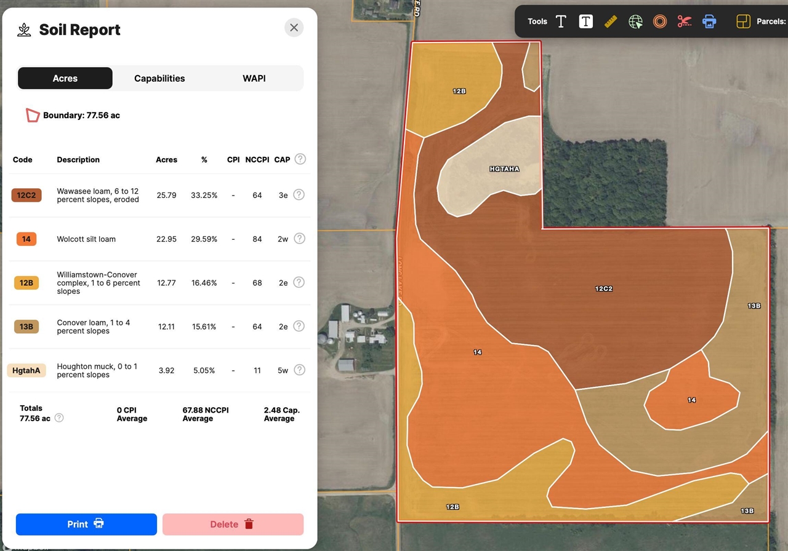The width and height of the screenshot is (788, 551).
Task: Click the Parcels layout icon
Action: click(743, 22)
